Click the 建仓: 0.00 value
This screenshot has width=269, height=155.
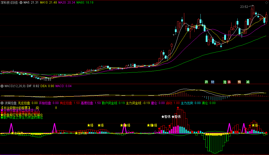(158, 103)
